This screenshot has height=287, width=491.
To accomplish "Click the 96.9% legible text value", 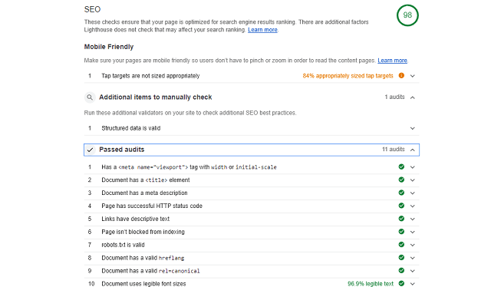I will point(371,284).
